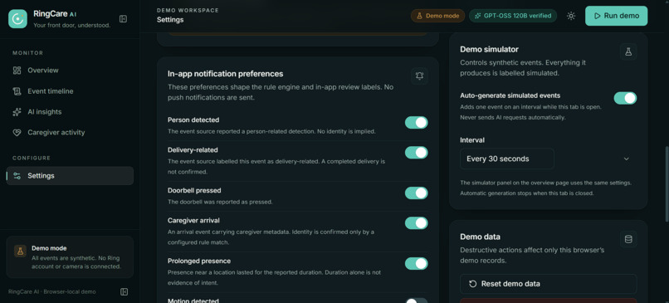Click the Caregiver activity heart icon
The image size is (669, 303).
pos(17,133)
